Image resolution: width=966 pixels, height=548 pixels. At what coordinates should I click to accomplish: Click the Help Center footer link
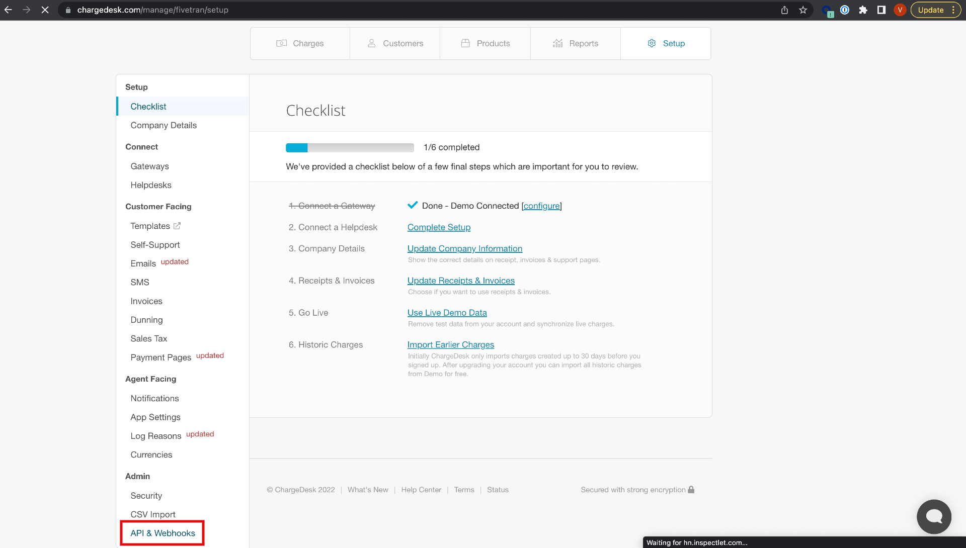coord(421,490)
